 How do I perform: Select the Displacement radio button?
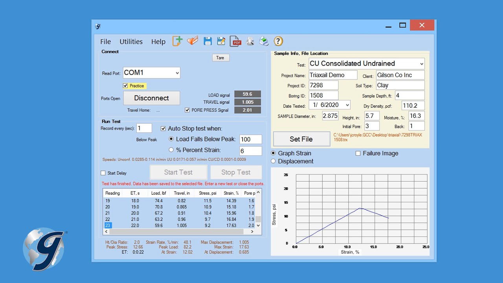point(274,161)
